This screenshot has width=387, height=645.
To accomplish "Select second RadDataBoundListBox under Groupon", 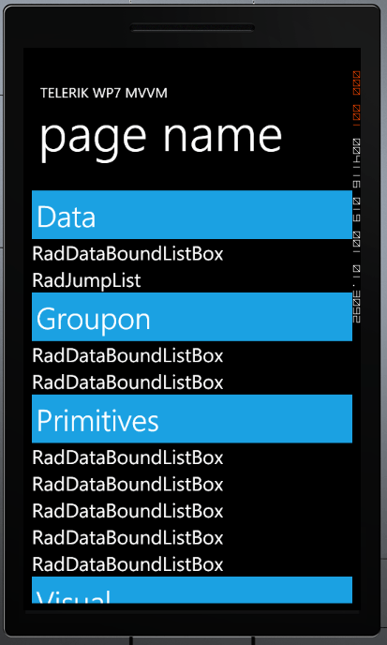I will pyautogui.click(x=127, y=382).
